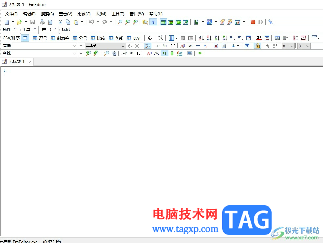Image resolution: width=323 pixels, height=243 pixels.
Task: Click the 比较 CSV button
Action: [98, 38]
